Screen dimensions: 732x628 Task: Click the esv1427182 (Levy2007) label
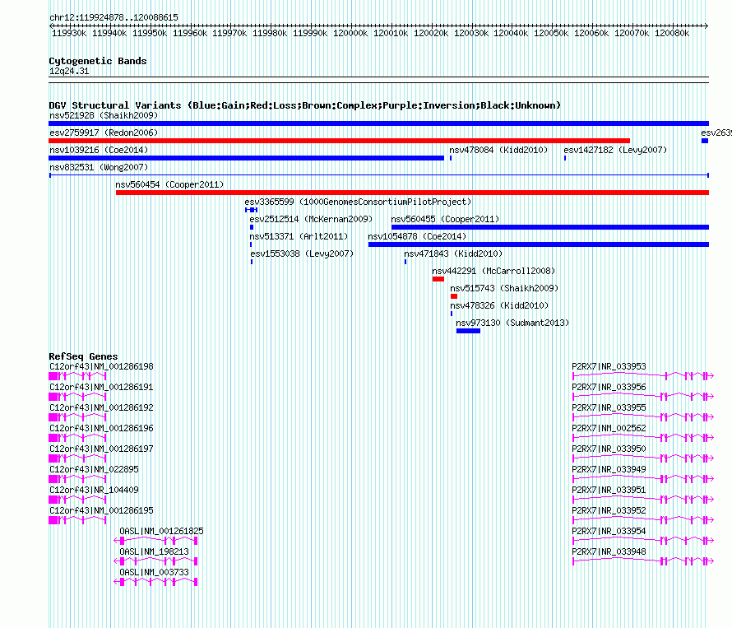pos(615,150)
